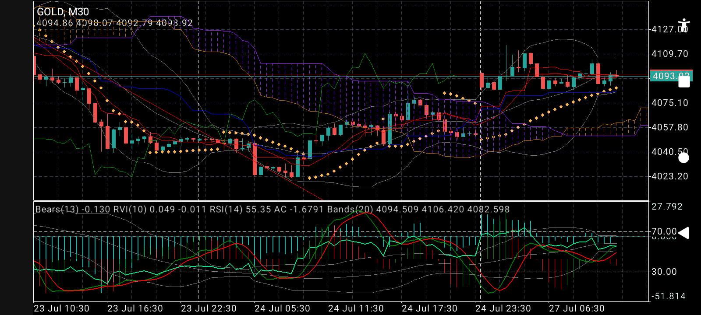The image size is (701, 315).
Task: Tap the round home navigation button
Action: 683,158
